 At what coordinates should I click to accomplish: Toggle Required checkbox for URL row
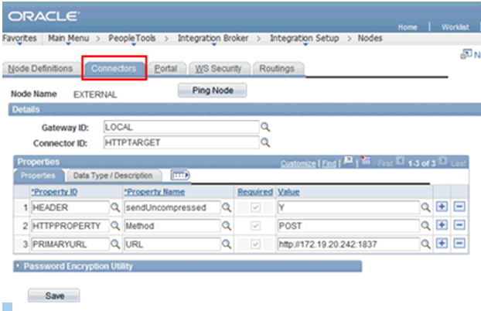coord(255,244)
